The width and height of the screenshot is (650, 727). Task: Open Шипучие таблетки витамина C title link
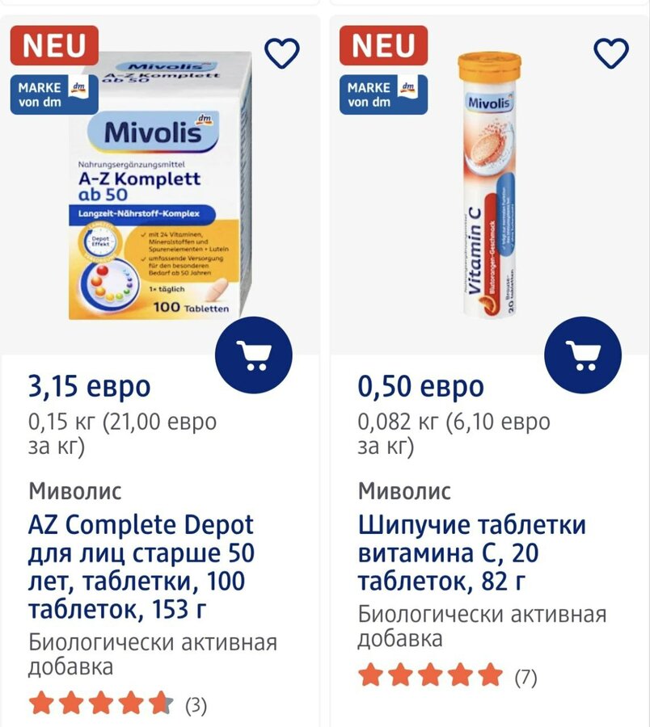pyautogui.click(x=471, y=553)
